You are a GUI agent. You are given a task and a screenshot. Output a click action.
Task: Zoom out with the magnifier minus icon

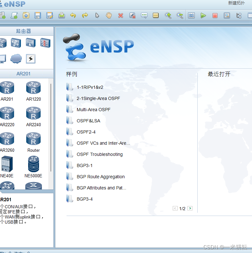pyautogui.click(x=180, y=15)
